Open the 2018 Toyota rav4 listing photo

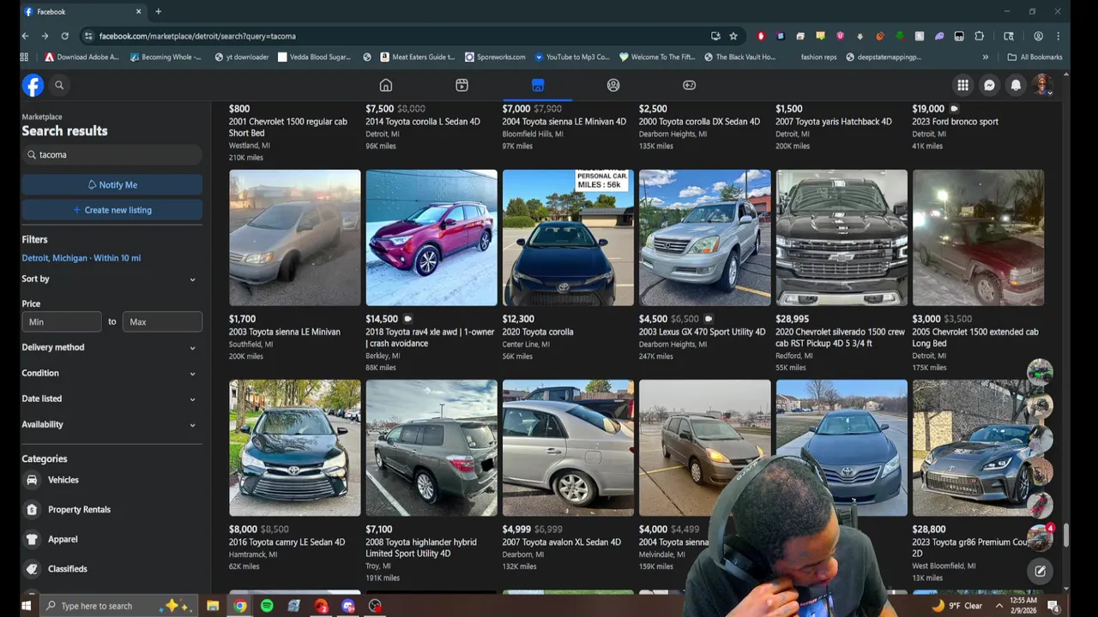click(x=431, y=237)
